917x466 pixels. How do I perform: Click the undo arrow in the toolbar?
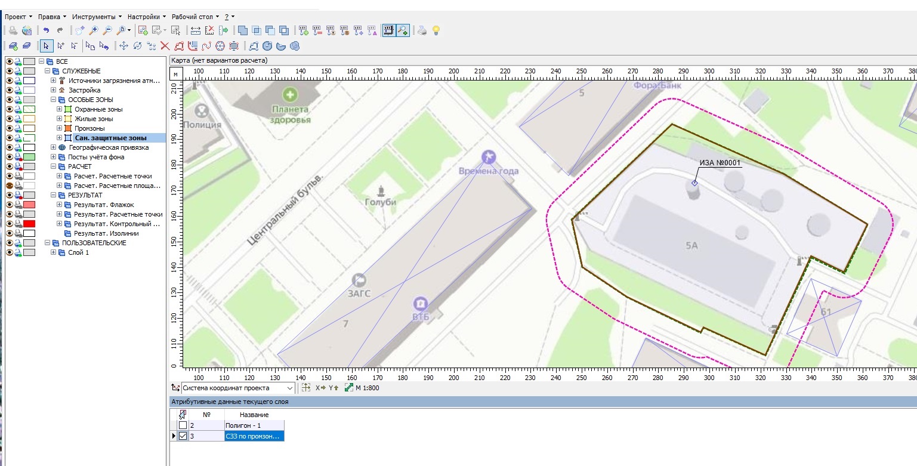click(x=47, y=30)
